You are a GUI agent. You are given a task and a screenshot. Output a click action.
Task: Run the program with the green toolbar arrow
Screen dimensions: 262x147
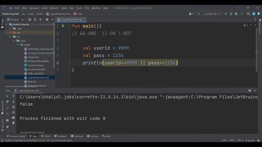pos(226,14)
